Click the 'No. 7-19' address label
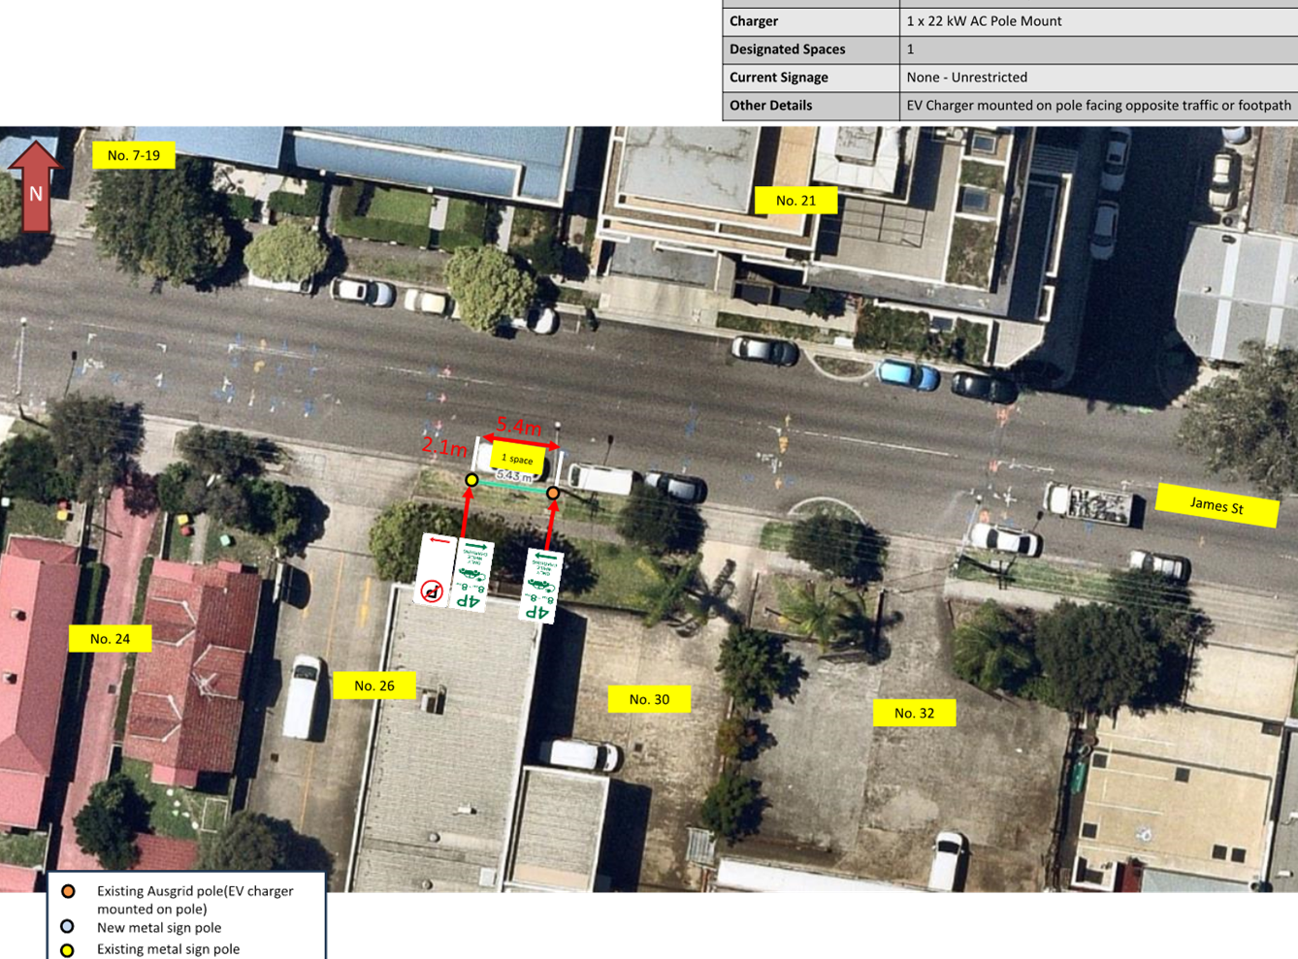This screenshot has width=1298, height=959. pyautogui.click(x=134, y=155)
